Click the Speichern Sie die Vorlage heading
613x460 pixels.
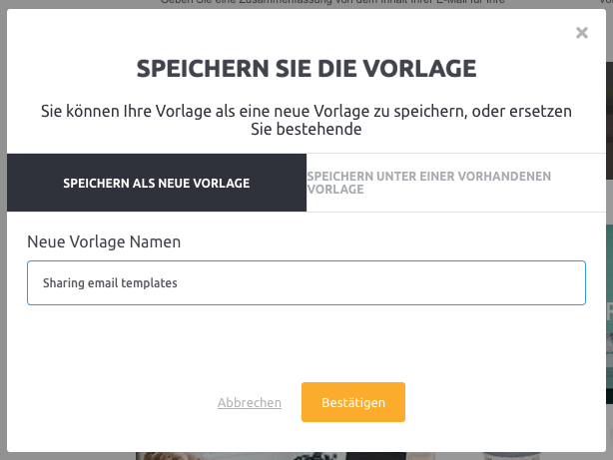[306, 69]
